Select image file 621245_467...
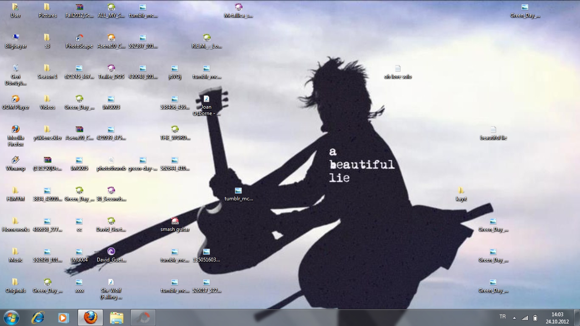 point(79,72)
